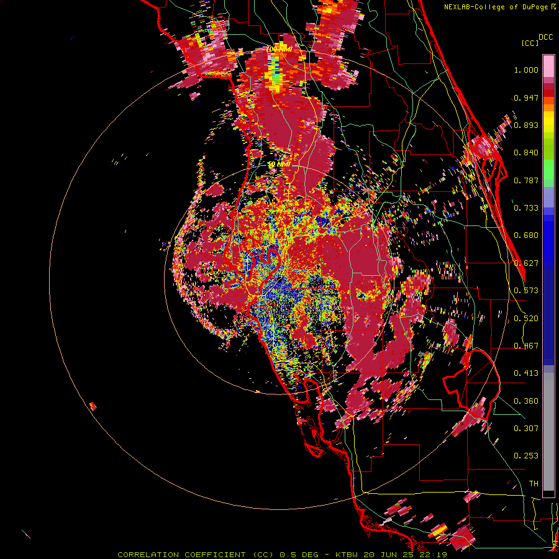Pick the 0.520 scale label

tap(526, 319)
